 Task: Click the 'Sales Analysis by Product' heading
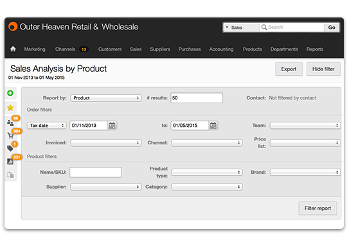[58, 69]
